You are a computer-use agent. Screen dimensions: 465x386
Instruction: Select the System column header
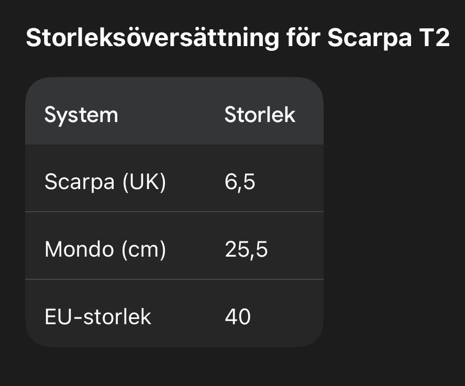coord(81,115)
